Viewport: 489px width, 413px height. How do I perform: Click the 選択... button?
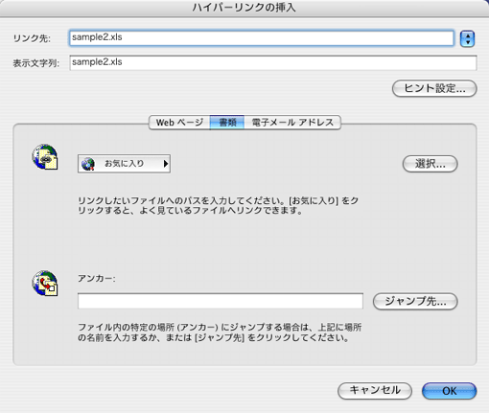click(x=430, y=164)
